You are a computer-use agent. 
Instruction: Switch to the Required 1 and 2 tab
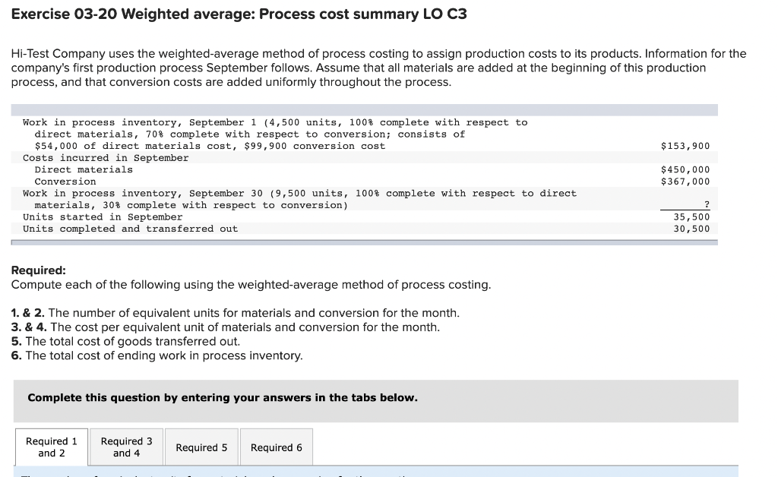[x=50, y=446]
